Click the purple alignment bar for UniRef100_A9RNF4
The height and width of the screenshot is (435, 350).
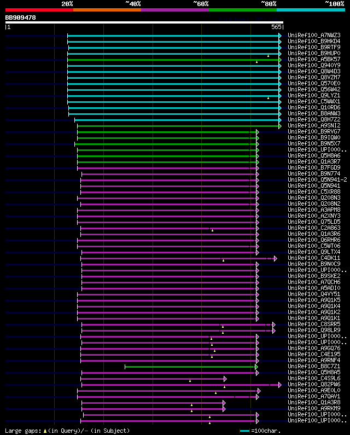coord(168,361)
